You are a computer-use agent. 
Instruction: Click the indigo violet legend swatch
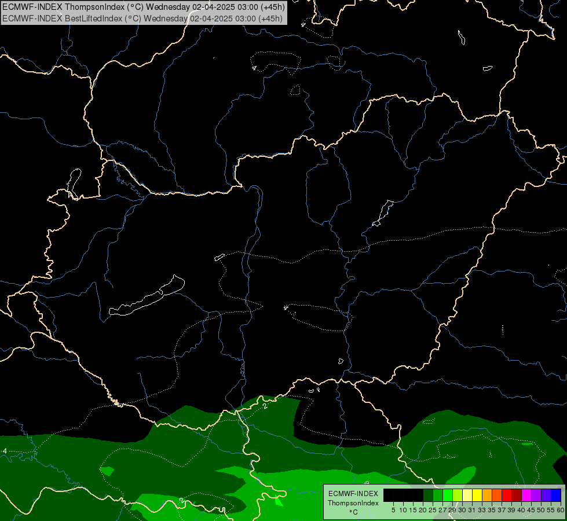(x=546, y=495)
